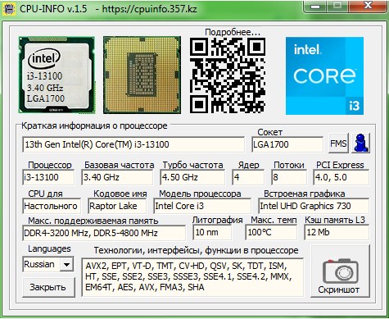This screenshot has width=389, height=319.
Task: Click the CPU underside pins image
Action: click(x=142, y=75)
